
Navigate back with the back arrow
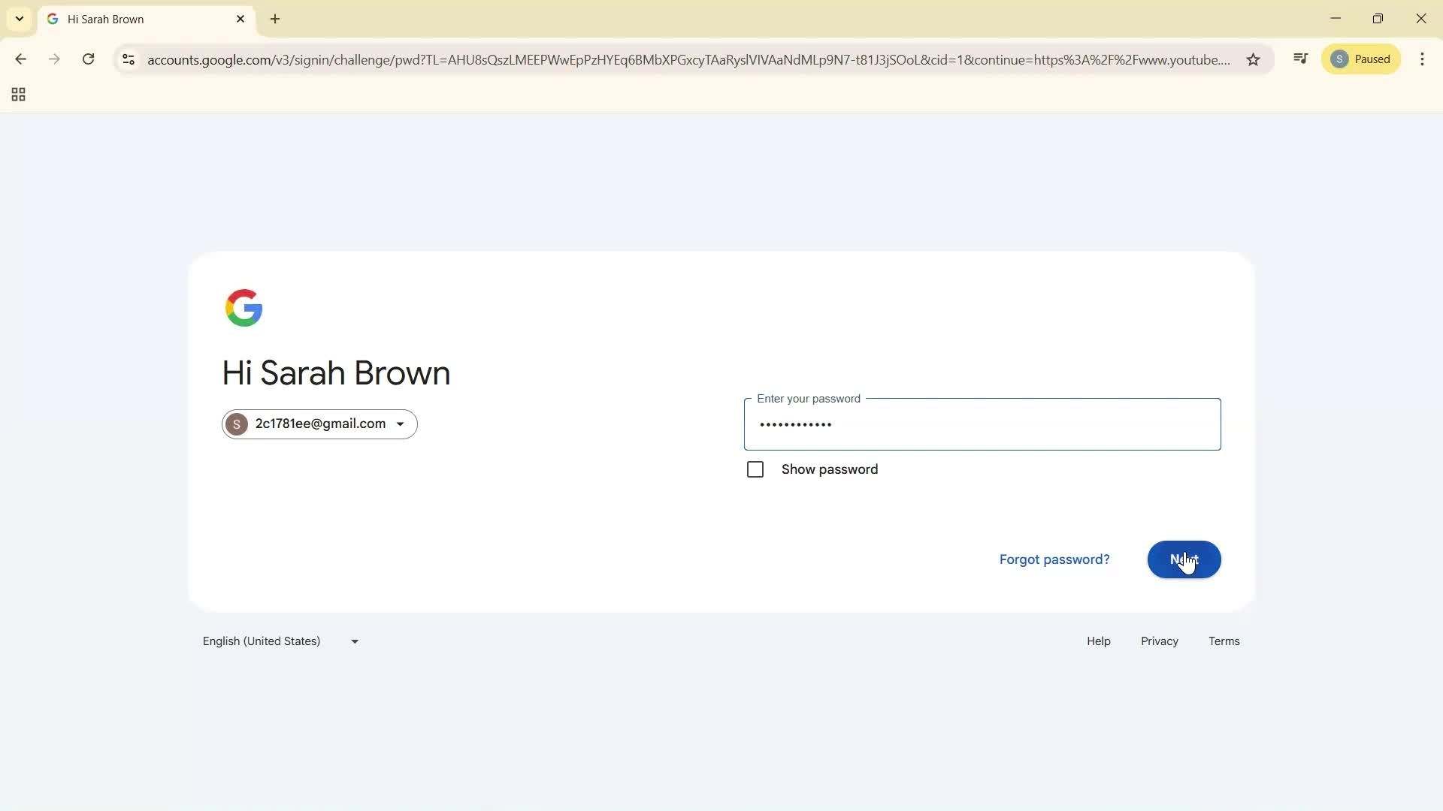20,59
